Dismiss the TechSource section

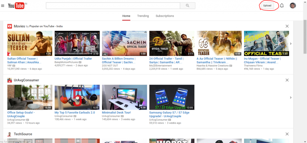287,134
